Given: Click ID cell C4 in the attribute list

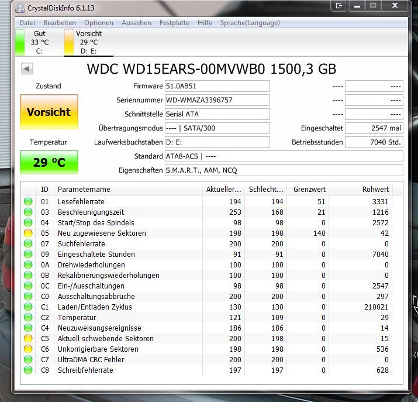Looking at the screenshot, I should [x=45, y=328].
